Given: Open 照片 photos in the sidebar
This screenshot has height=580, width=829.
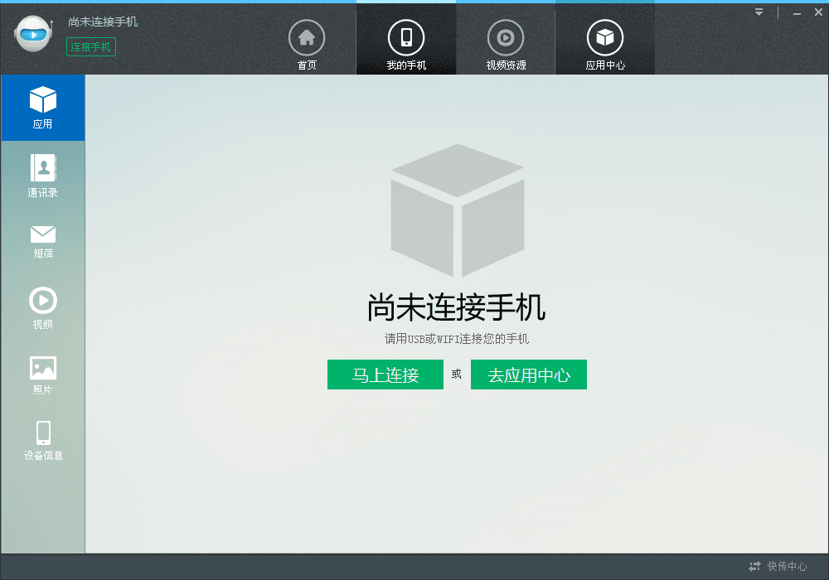Looking at the screenshot, I should tap(43, 375).
